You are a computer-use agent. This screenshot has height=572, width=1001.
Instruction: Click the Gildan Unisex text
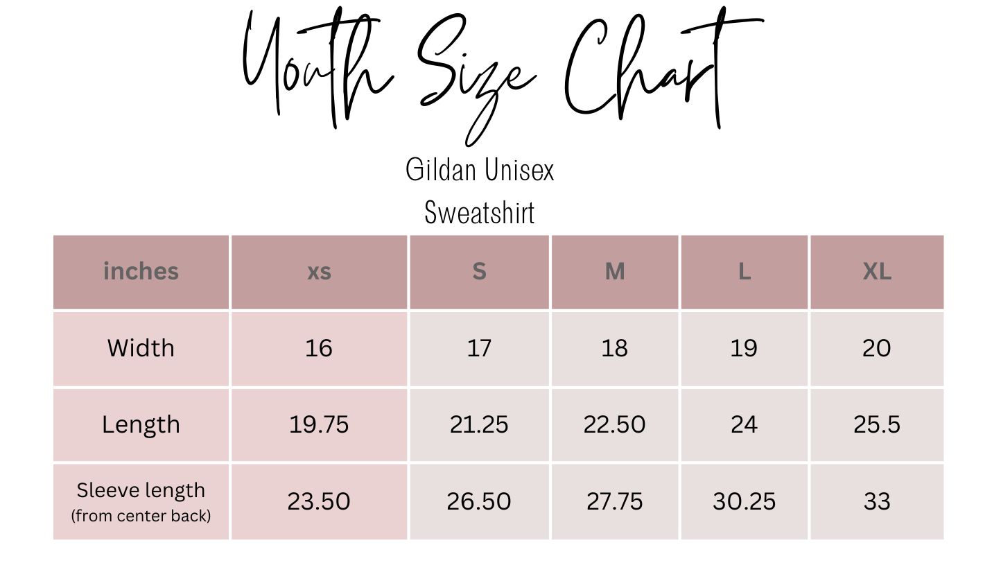[x=480, y=171]
